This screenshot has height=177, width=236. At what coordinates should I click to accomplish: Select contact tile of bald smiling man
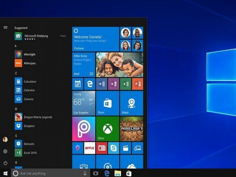point(138,33)
